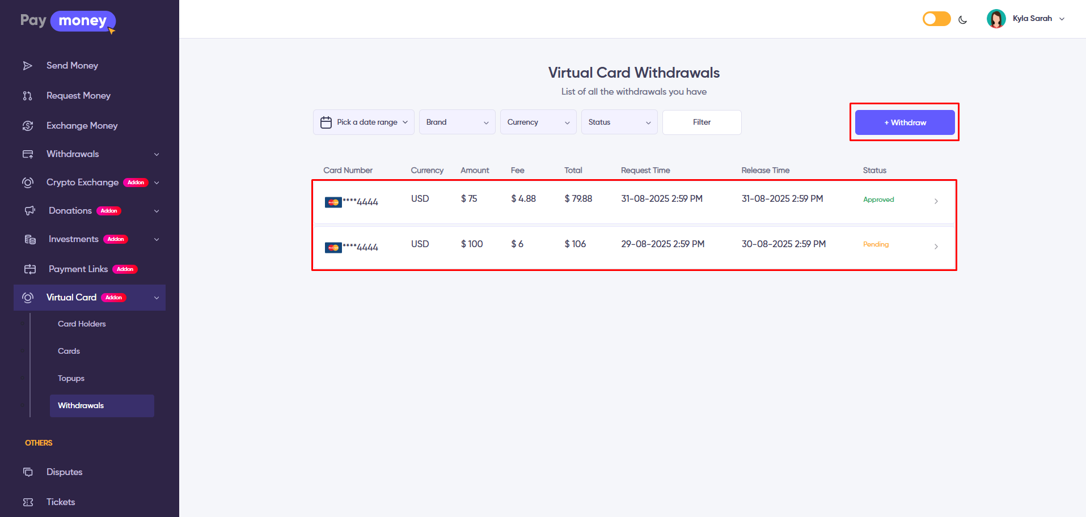Toggle the orange theme switch

click(936, 19)
